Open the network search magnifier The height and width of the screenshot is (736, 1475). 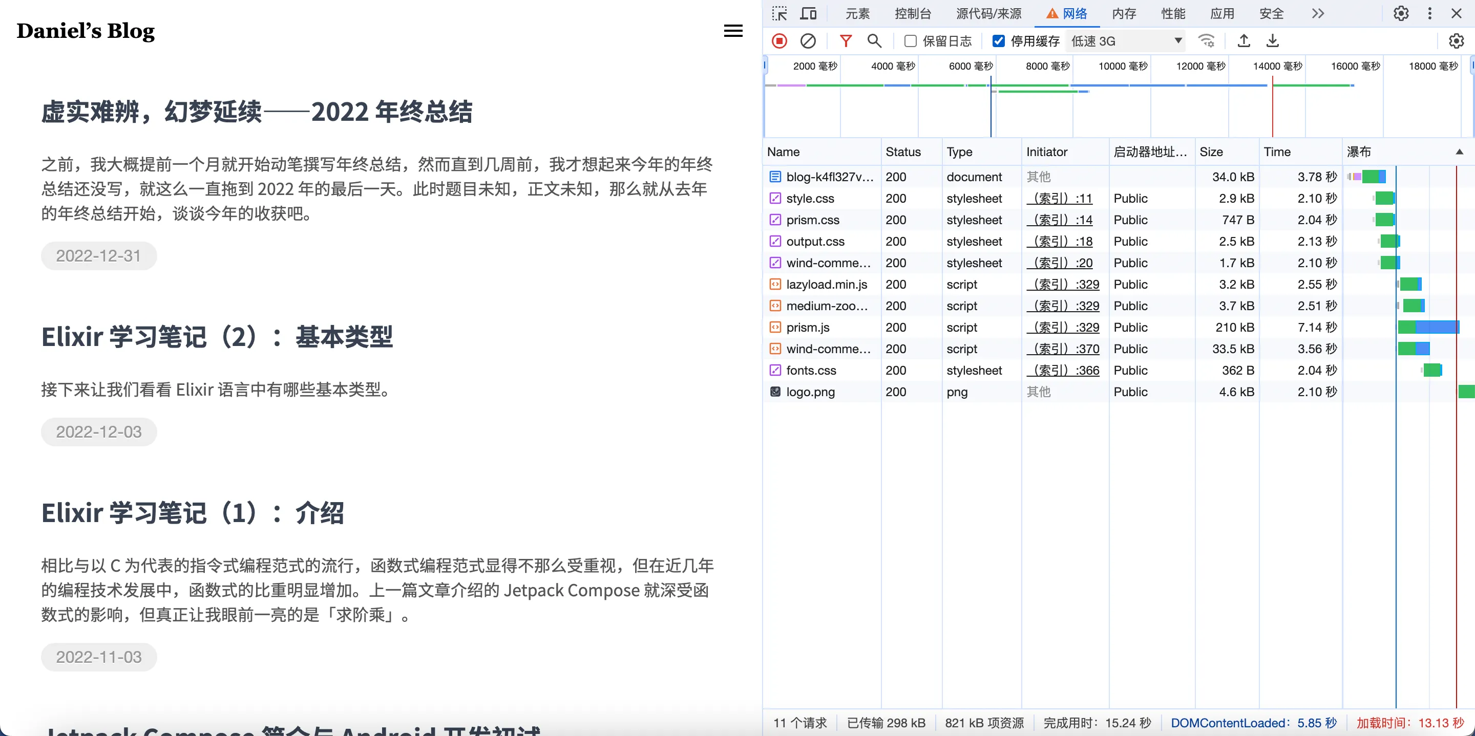pyautogui.click(x=874, y=40)
